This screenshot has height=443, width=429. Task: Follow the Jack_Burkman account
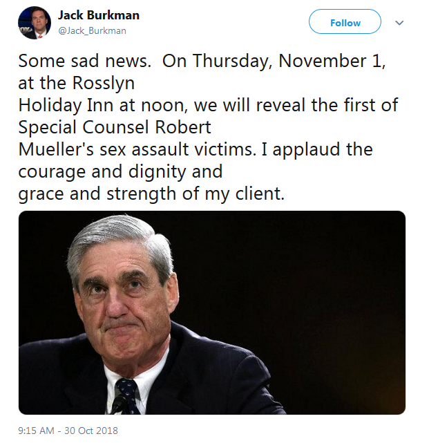tap(345, 21)
